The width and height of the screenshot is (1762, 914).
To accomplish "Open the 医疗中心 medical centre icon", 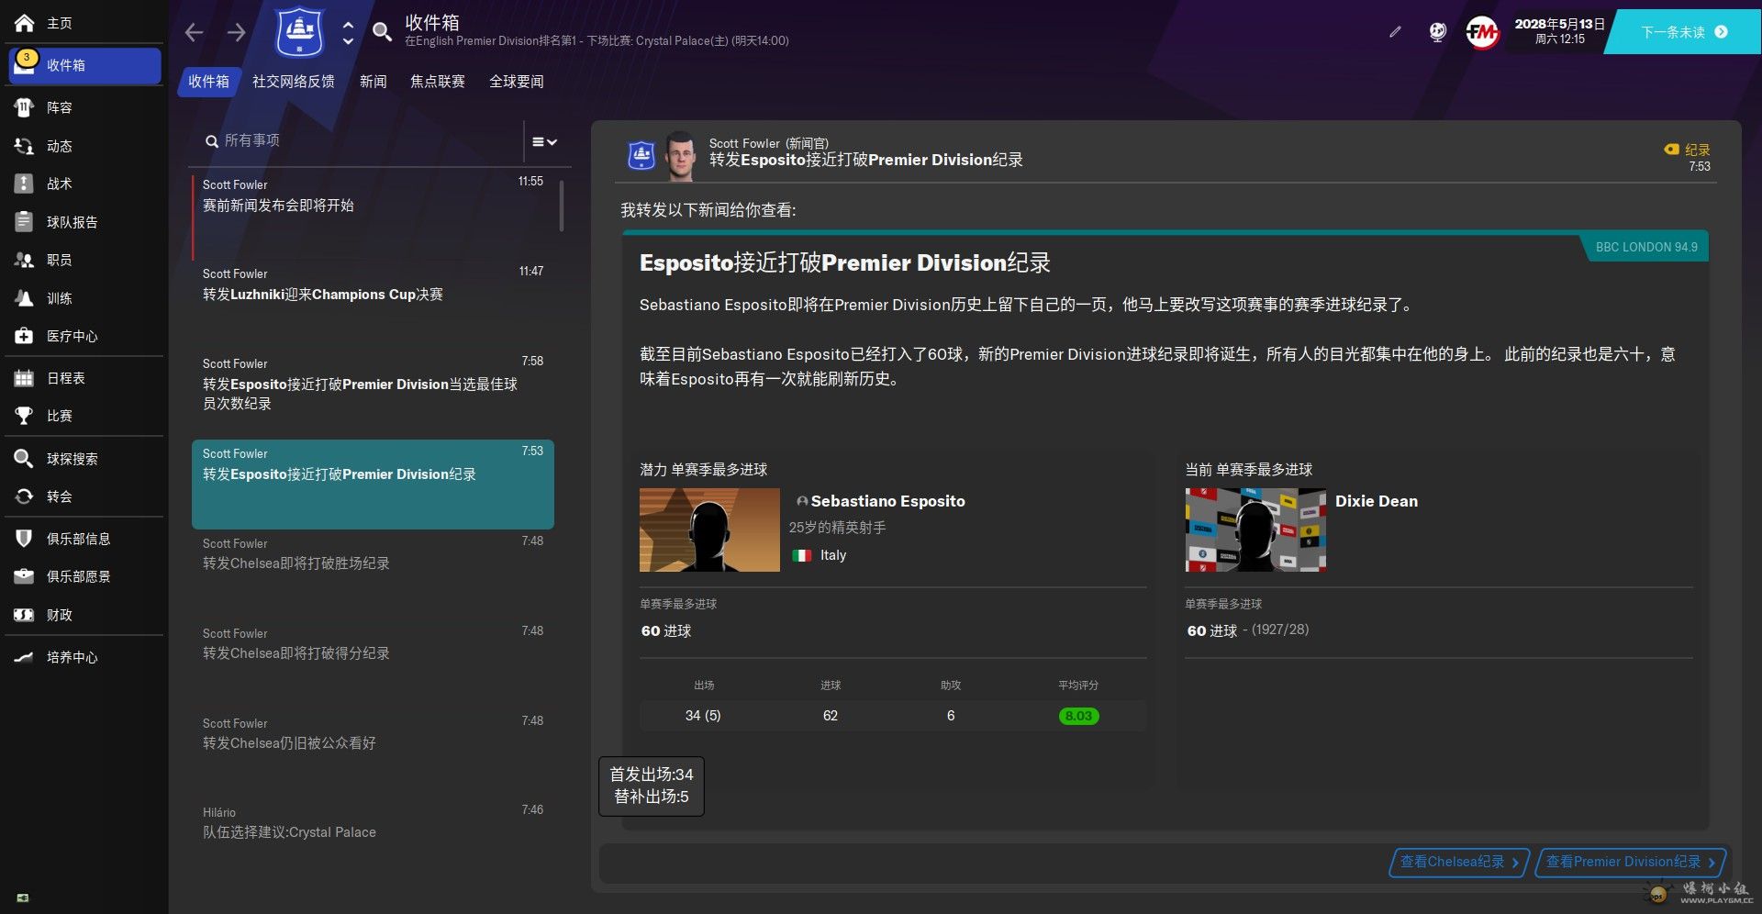I will coord(24,336).
